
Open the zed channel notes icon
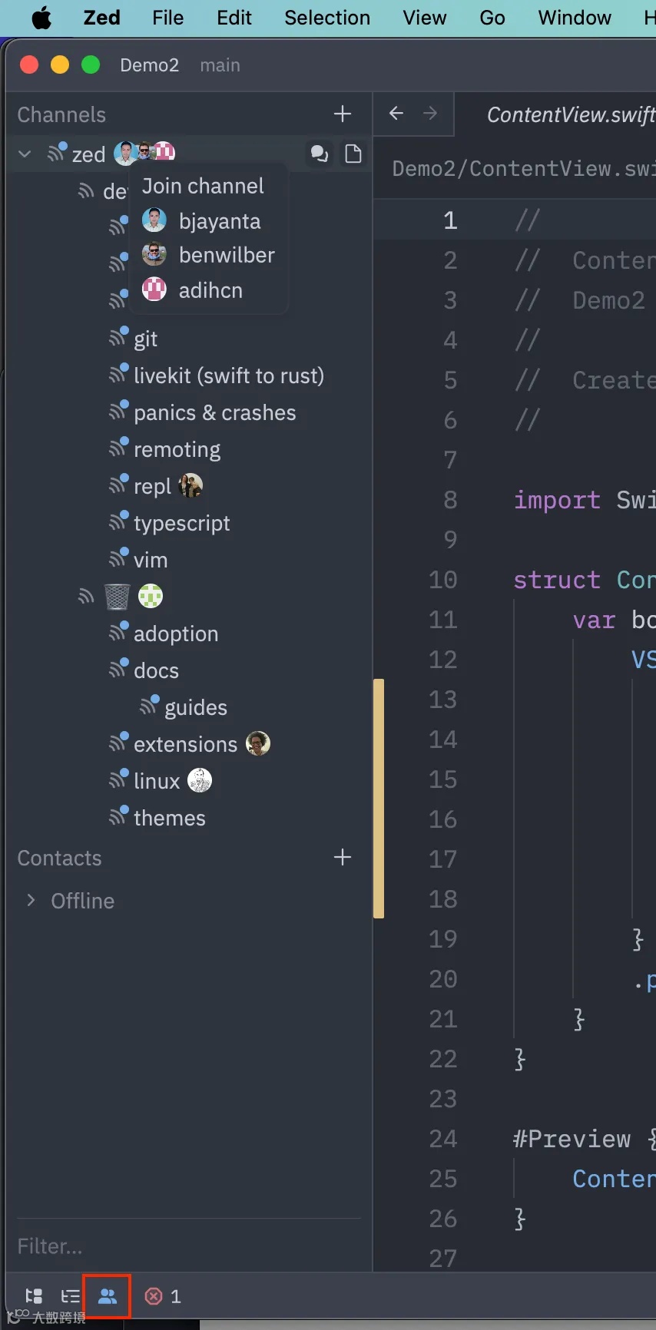(x=353, y=154)
